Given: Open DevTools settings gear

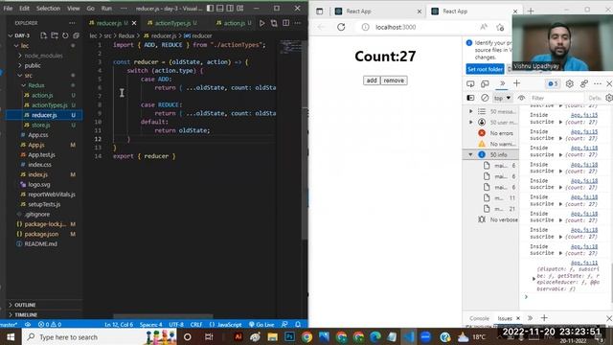Looking at the screenshot, I should [x=570, y=83].
